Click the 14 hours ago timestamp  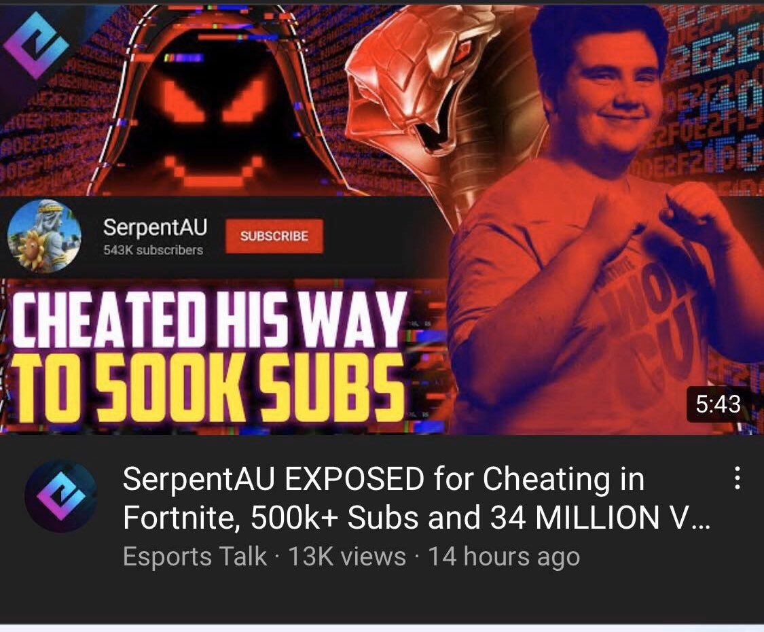point(504,557)
